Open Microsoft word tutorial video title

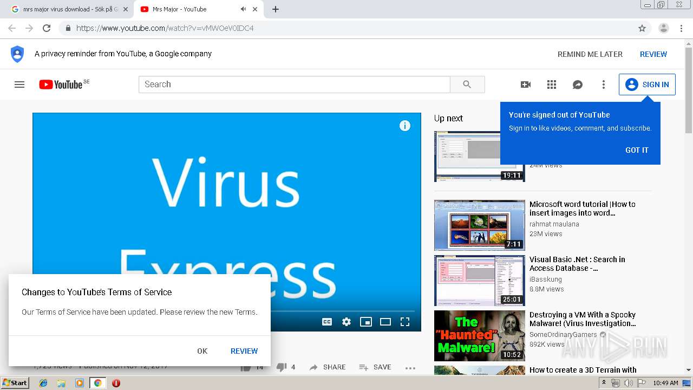(583, 209)
